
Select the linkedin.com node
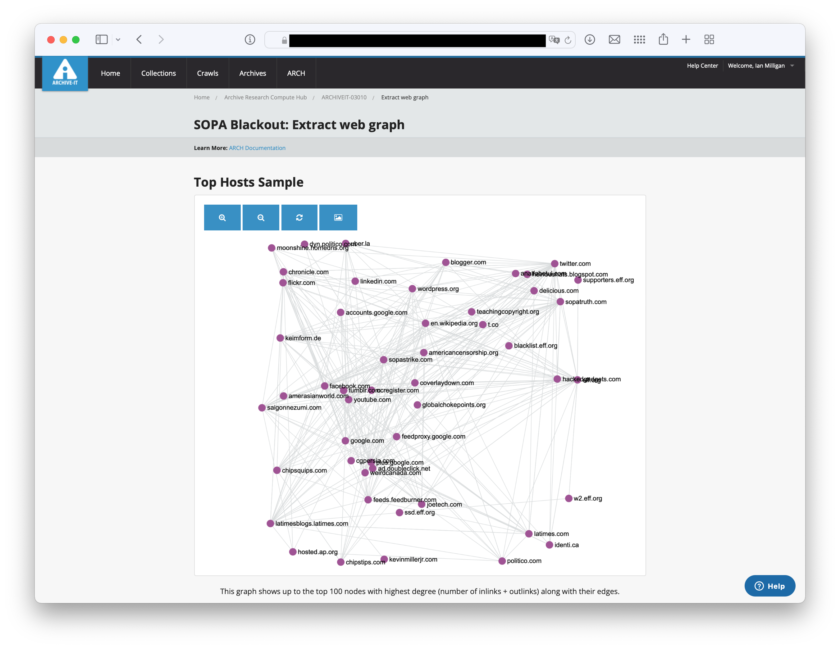(355, 281)
